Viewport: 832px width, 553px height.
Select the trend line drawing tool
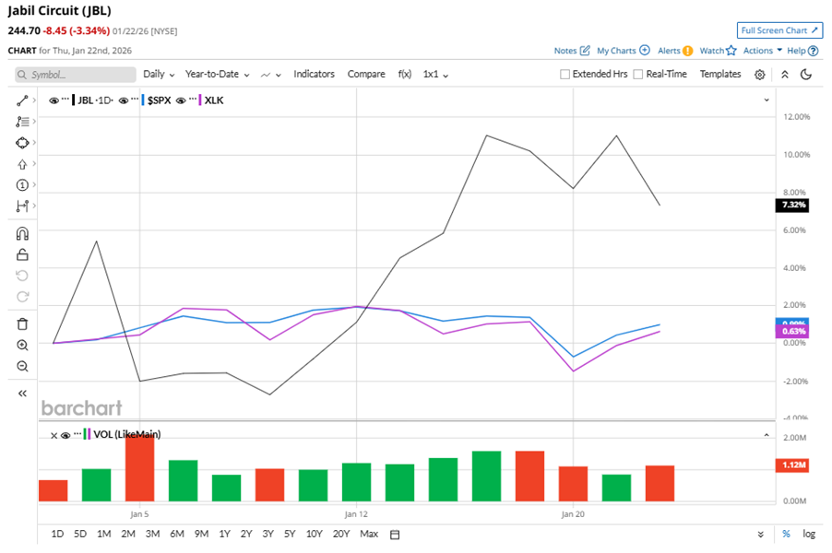[22, 100]
